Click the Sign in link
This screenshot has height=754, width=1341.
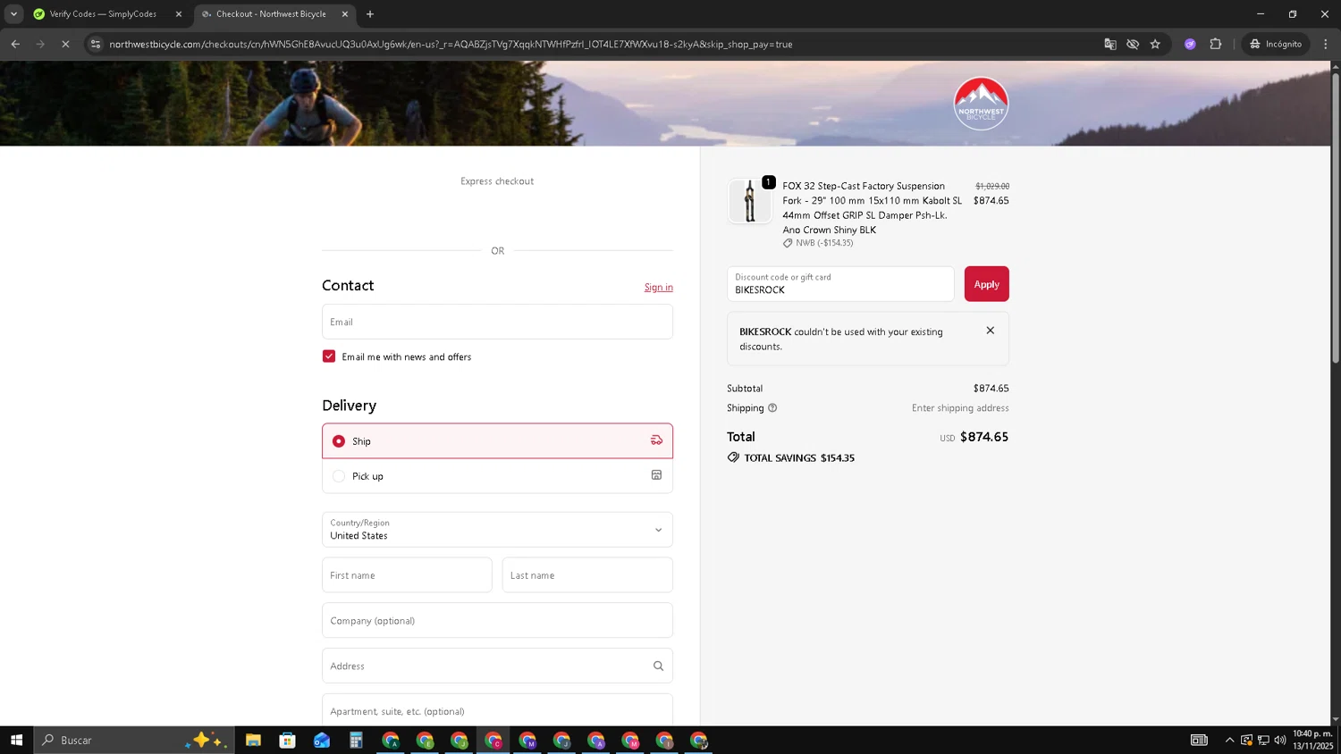[x=659, y=288]
